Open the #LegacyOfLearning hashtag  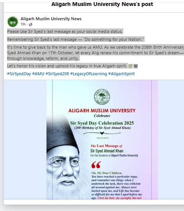pos(88,74)
